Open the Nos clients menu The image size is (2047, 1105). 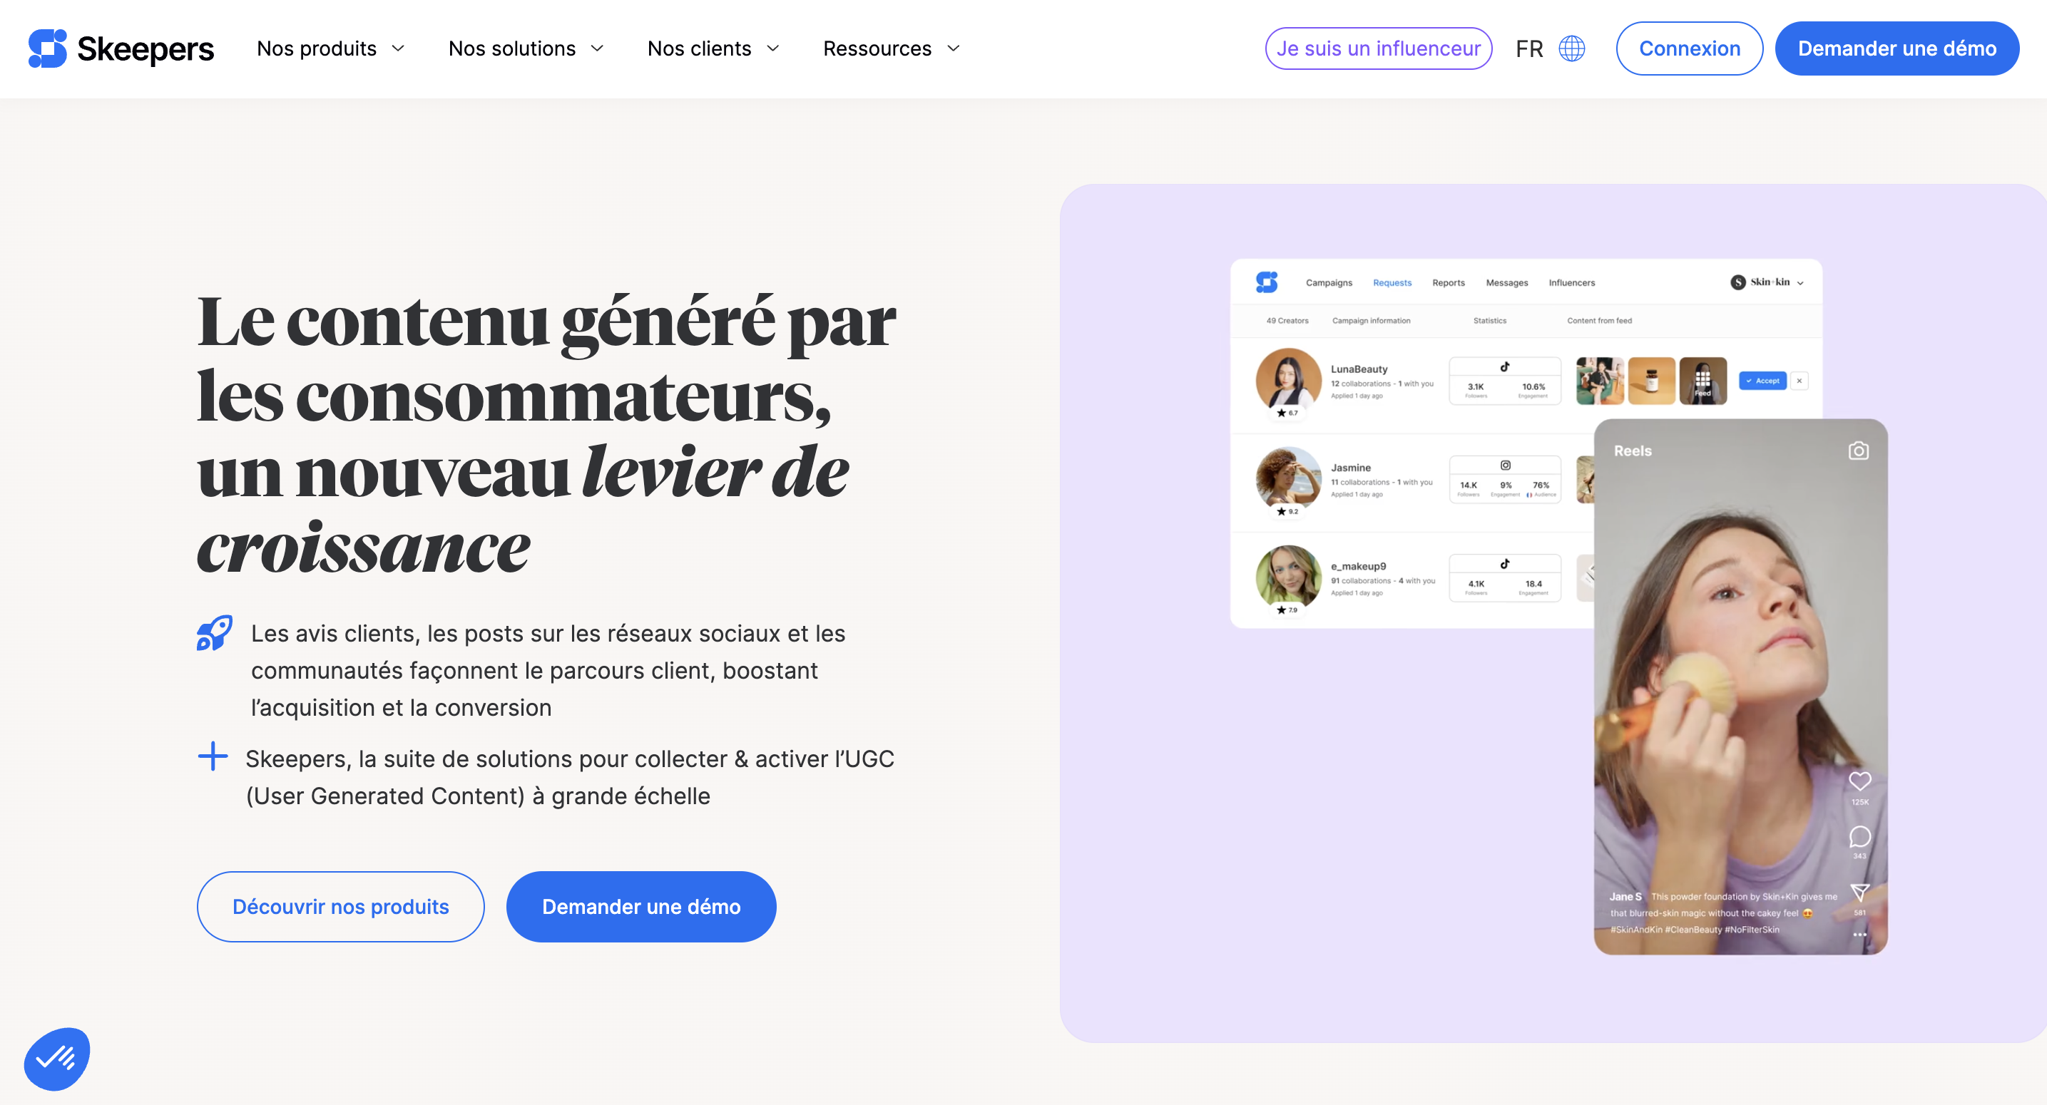[713, 48]
